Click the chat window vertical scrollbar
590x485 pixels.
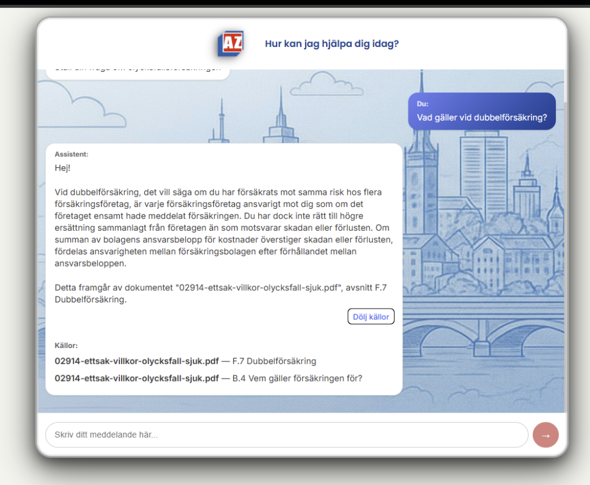(564, 85)
